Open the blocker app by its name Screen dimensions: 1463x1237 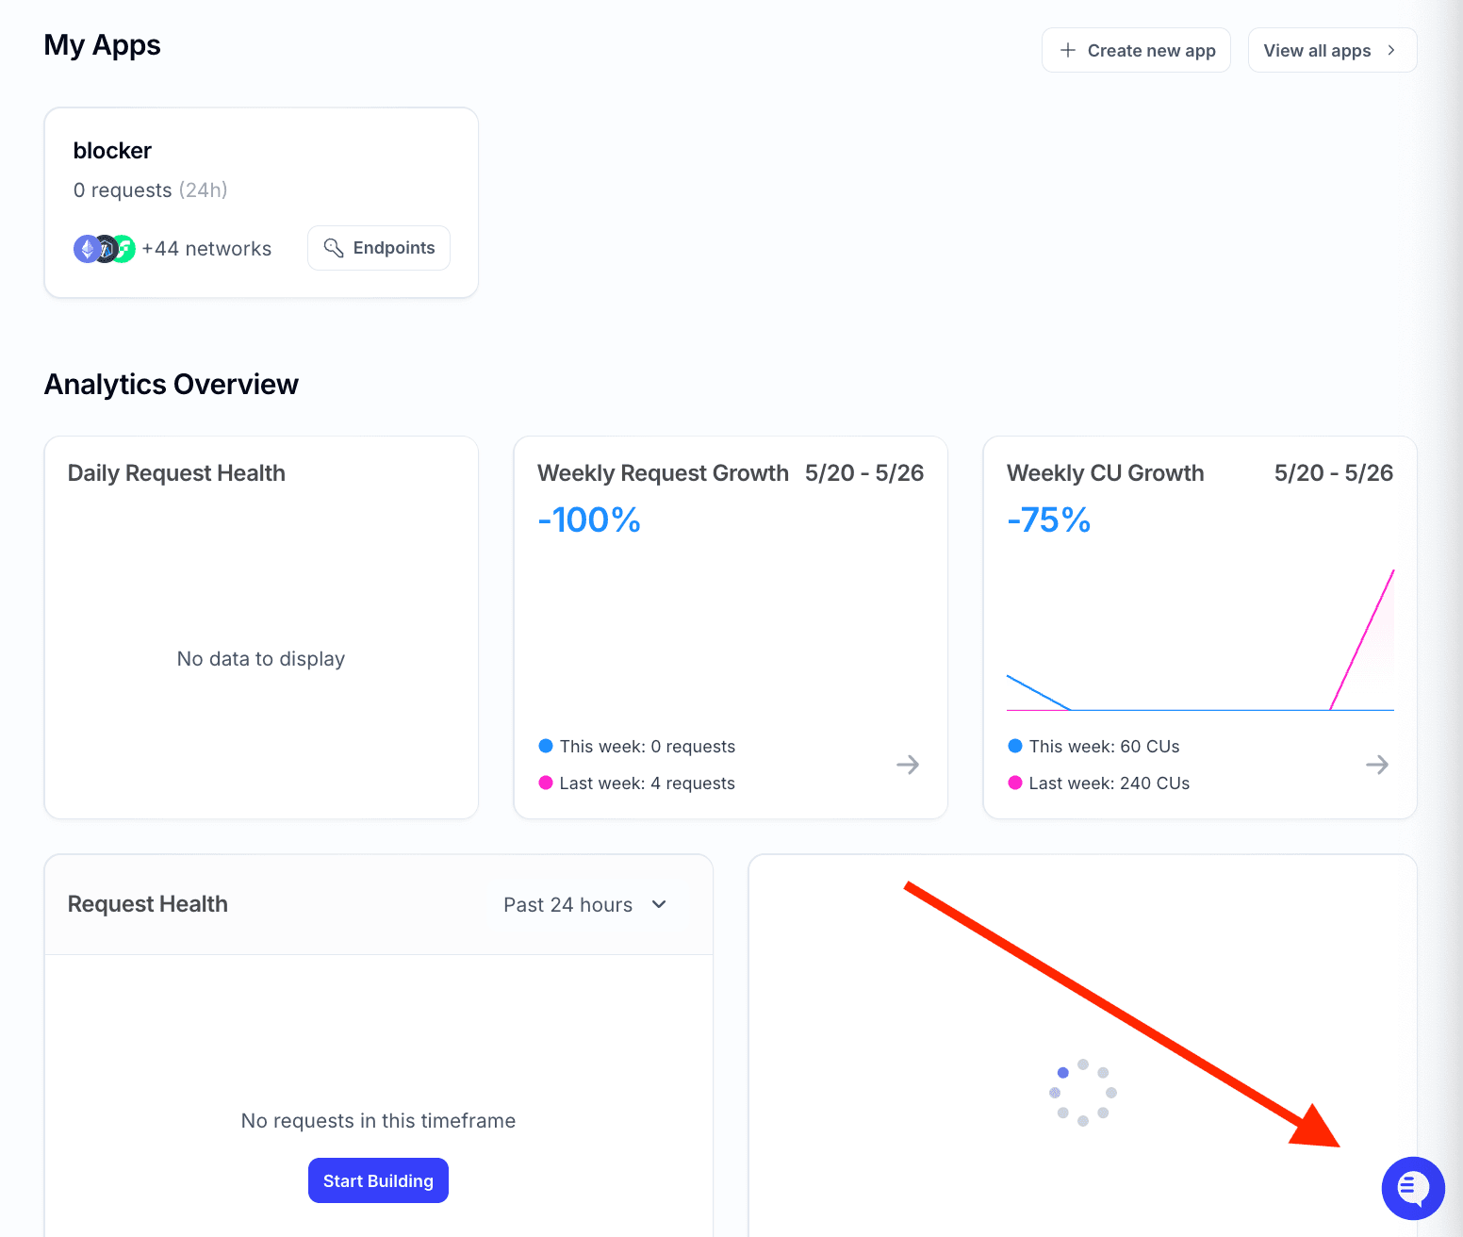(x=112, y=150)
